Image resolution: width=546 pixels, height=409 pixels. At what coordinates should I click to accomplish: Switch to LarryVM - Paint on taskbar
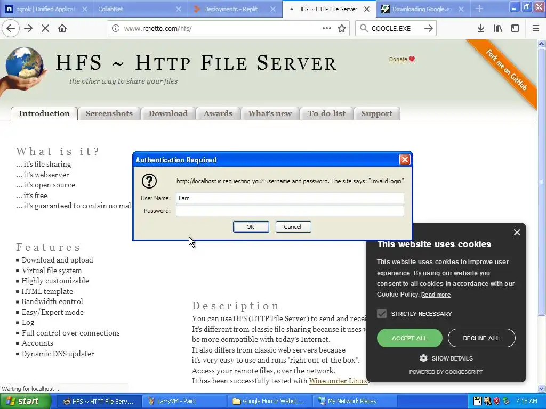[184, 401]
